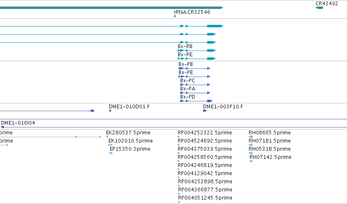Viewport: 347px width, 204px height.
Task: Click the DME1-010D01.F arrow glyph
Action: 110,111
